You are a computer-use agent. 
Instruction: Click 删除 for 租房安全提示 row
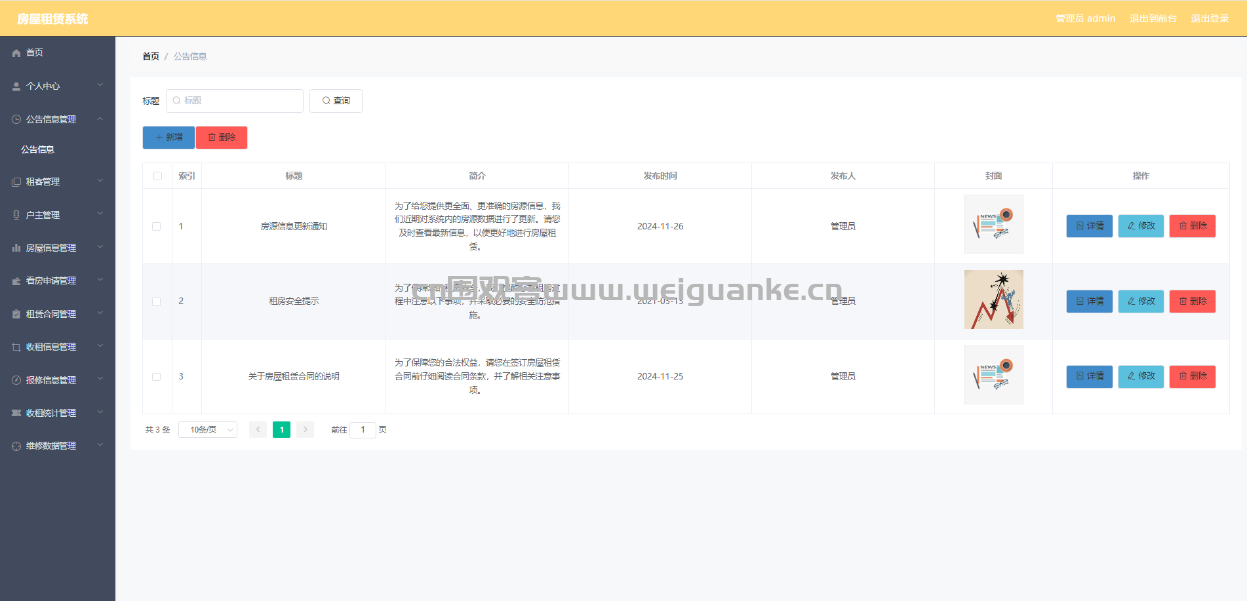pyautogui.click(x=1193, y=301)
